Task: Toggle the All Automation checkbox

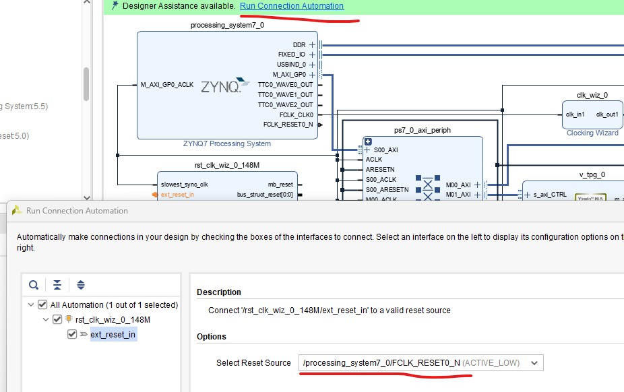Action: 42,305
